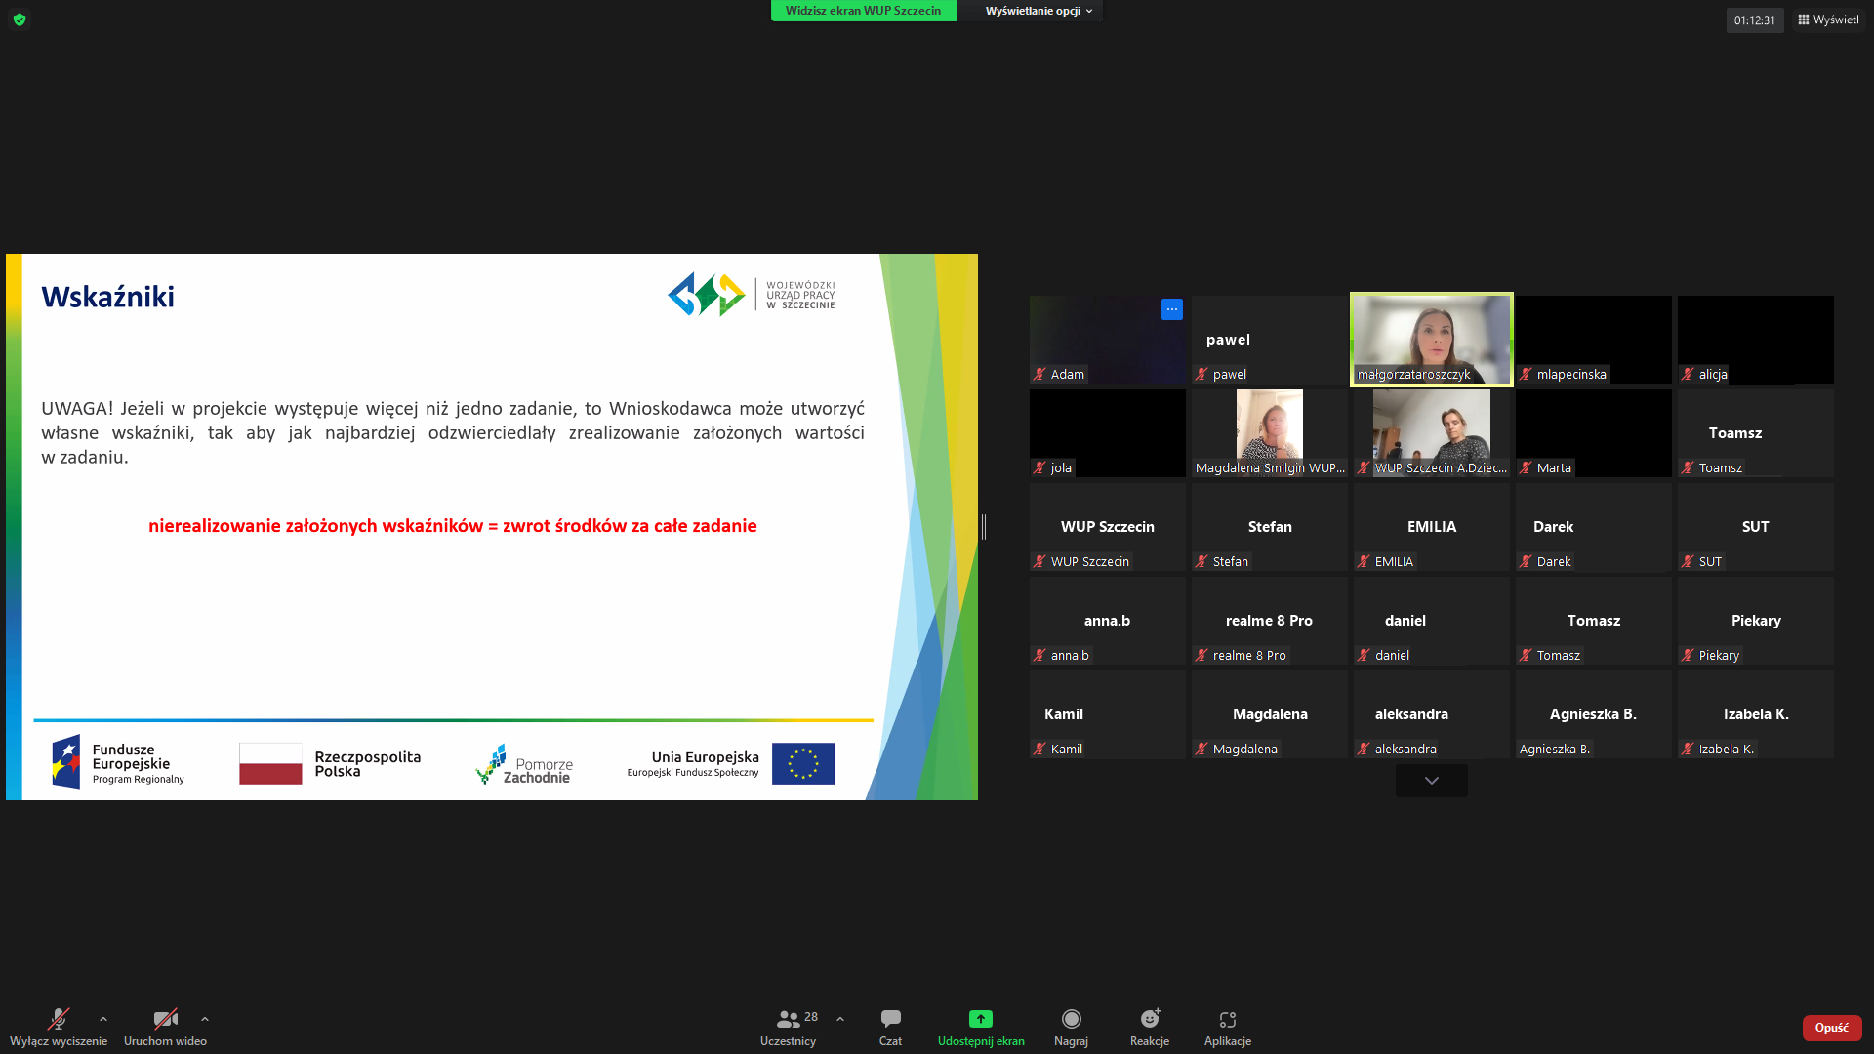Click muted mic icon on aleksandra's tile
Viewport: 1874px width, 1054px height.
coord(1365,750)
